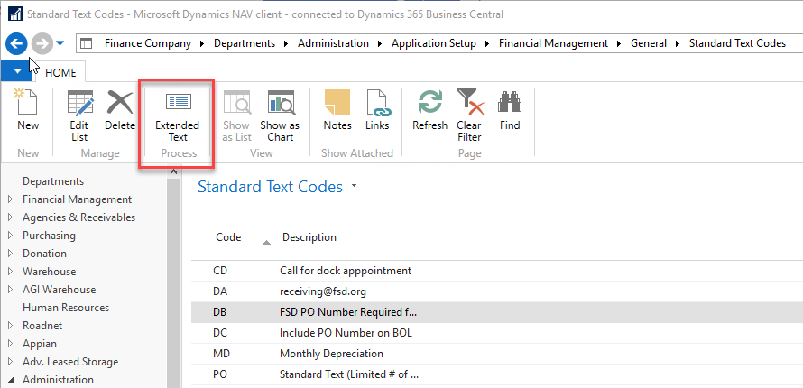Open Edit List in Manage group

(78, 115)
